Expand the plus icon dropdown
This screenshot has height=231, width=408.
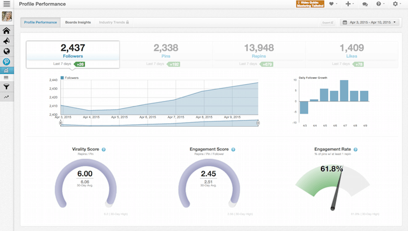[349, 4]
